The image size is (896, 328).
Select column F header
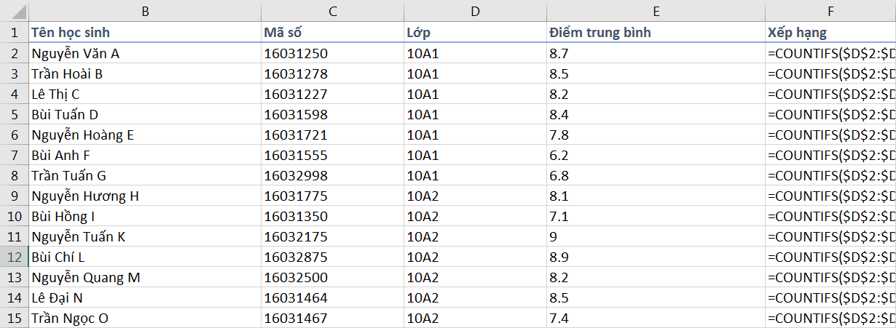pyautogui.click(x=830, y=11)
